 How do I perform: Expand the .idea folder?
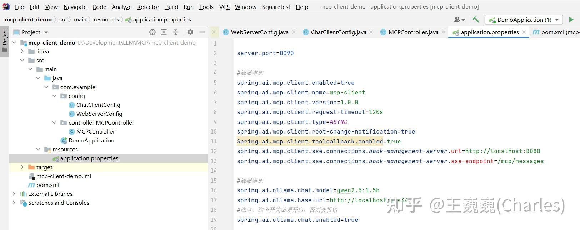(x=22, y=51)
